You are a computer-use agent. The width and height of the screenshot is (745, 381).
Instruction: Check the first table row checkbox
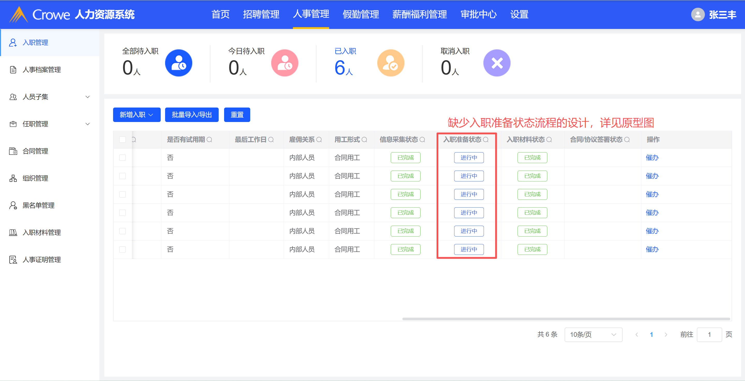tap(123, 158)
